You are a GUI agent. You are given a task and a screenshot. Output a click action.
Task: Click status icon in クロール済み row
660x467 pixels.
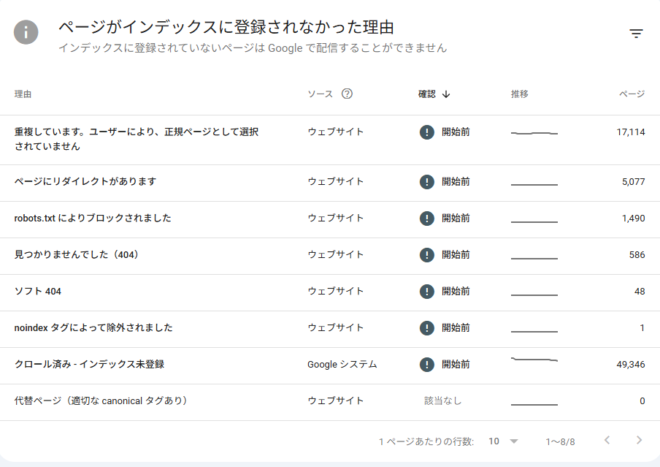427,365
